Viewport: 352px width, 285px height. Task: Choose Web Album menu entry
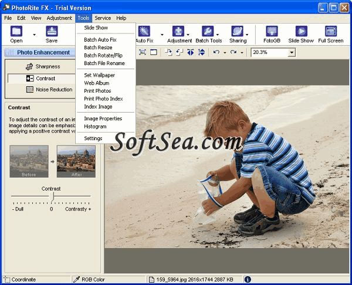[x=106, y=83]
